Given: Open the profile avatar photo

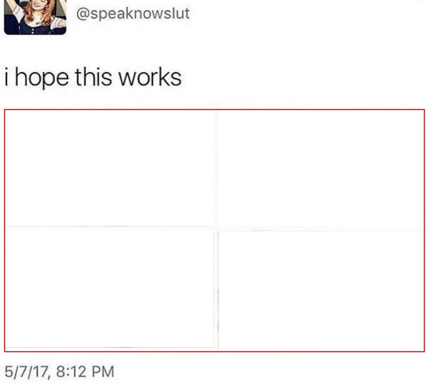Looking at the screenshot, I should tap(35, 17).
